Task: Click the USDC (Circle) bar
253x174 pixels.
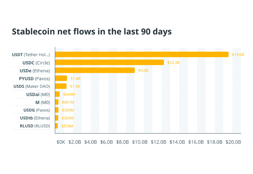Action: coord(109,62)
